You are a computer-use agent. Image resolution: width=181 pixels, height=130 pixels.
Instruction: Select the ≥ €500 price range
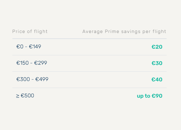click(x=25, y=96)
